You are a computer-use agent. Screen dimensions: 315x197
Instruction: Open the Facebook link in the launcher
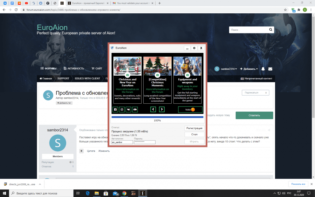tap(115, 109)
